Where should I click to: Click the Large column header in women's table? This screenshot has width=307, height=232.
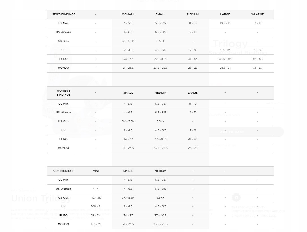[193, 93]
